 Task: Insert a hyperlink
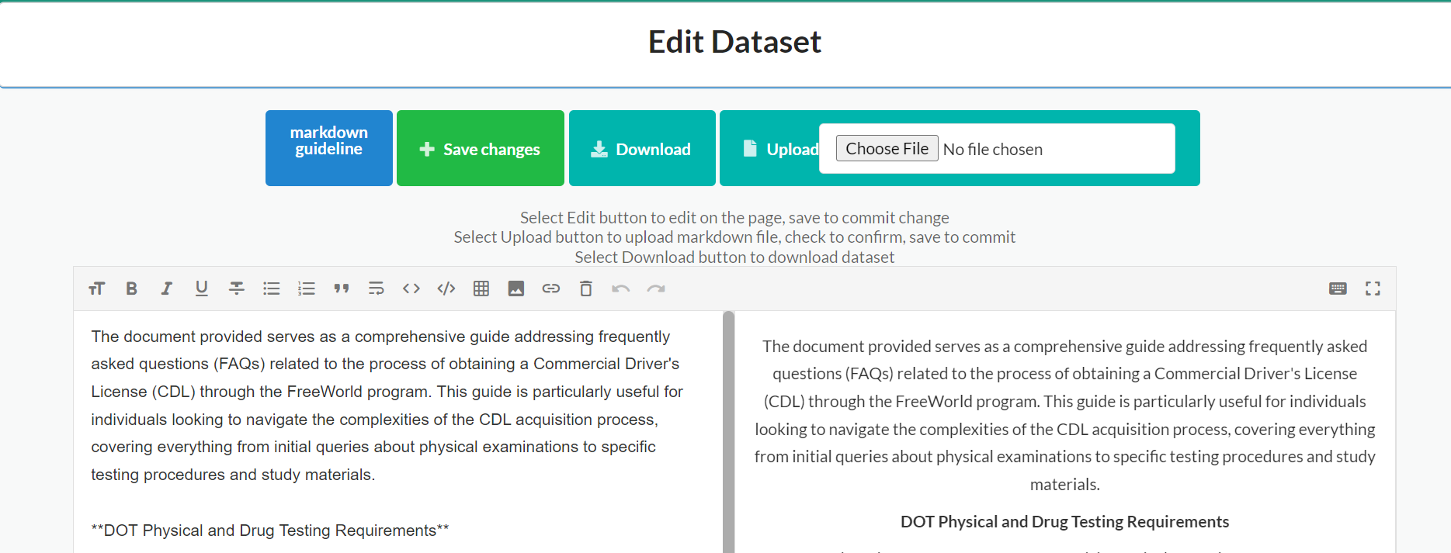(x=550, y=289)
